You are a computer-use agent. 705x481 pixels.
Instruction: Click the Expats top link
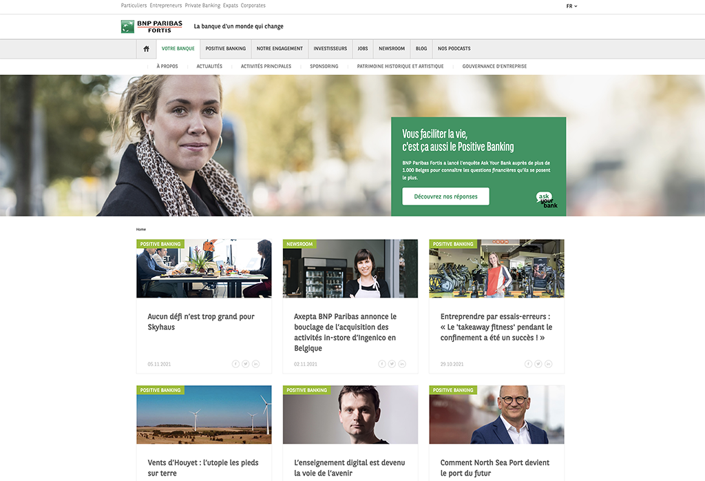point(231,6)
